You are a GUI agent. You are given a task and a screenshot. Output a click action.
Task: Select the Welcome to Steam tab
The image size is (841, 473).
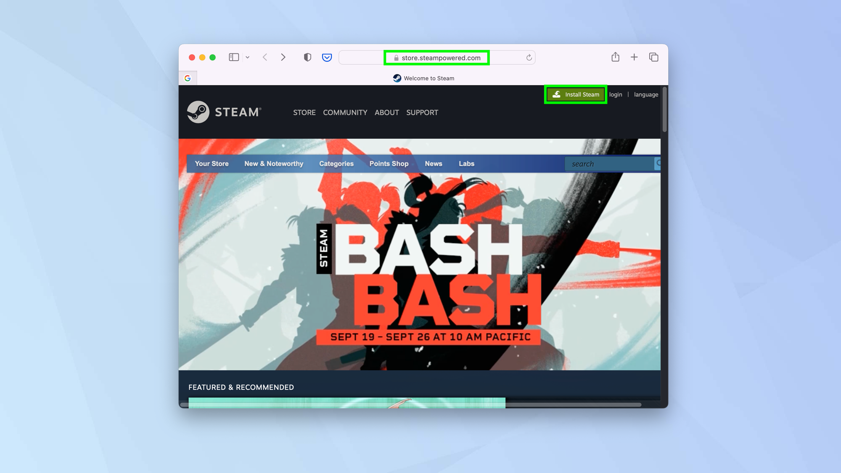pos(423,78)
